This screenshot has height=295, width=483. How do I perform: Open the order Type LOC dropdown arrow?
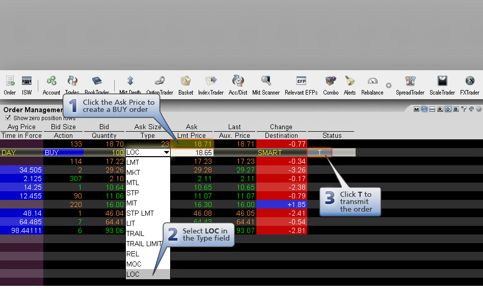click(x=166, y=152)
